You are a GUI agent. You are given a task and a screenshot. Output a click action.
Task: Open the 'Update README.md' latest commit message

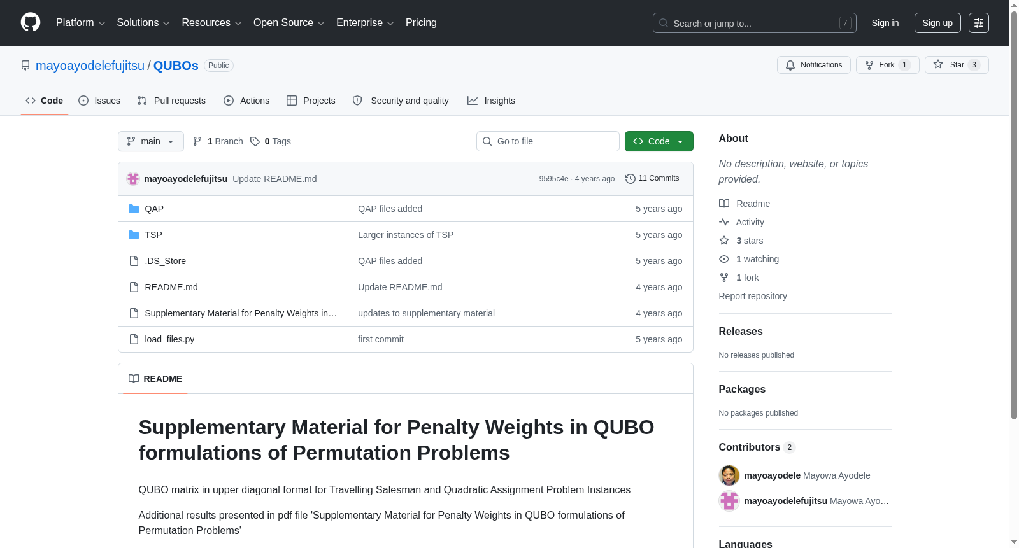point(274,179)
